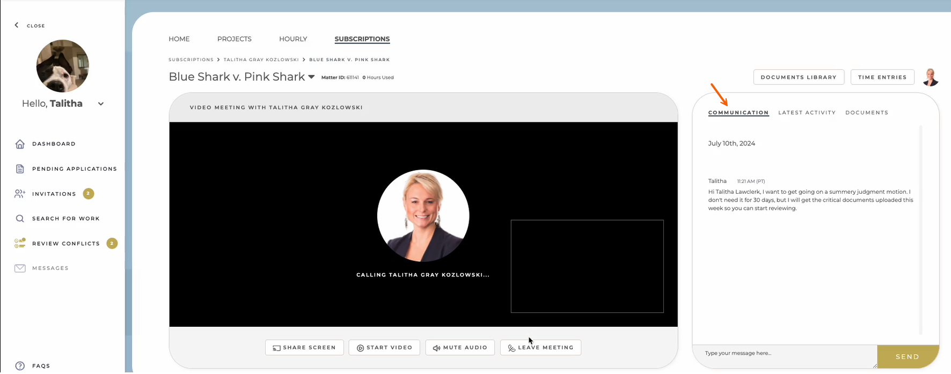
Task: Click the 0 Hours Used text
Action: click(378, 78)
